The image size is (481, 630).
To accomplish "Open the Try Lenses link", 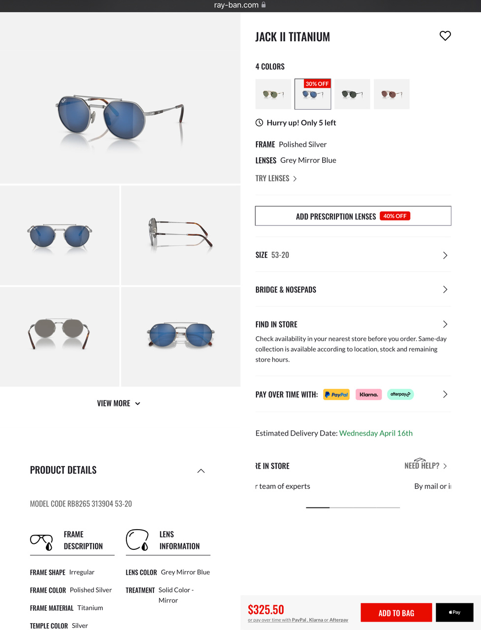I will 276,178.
